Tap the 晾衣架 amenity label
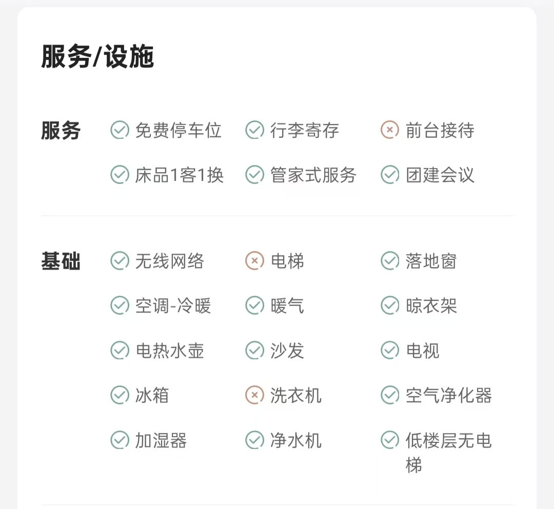 coord(431,306)
